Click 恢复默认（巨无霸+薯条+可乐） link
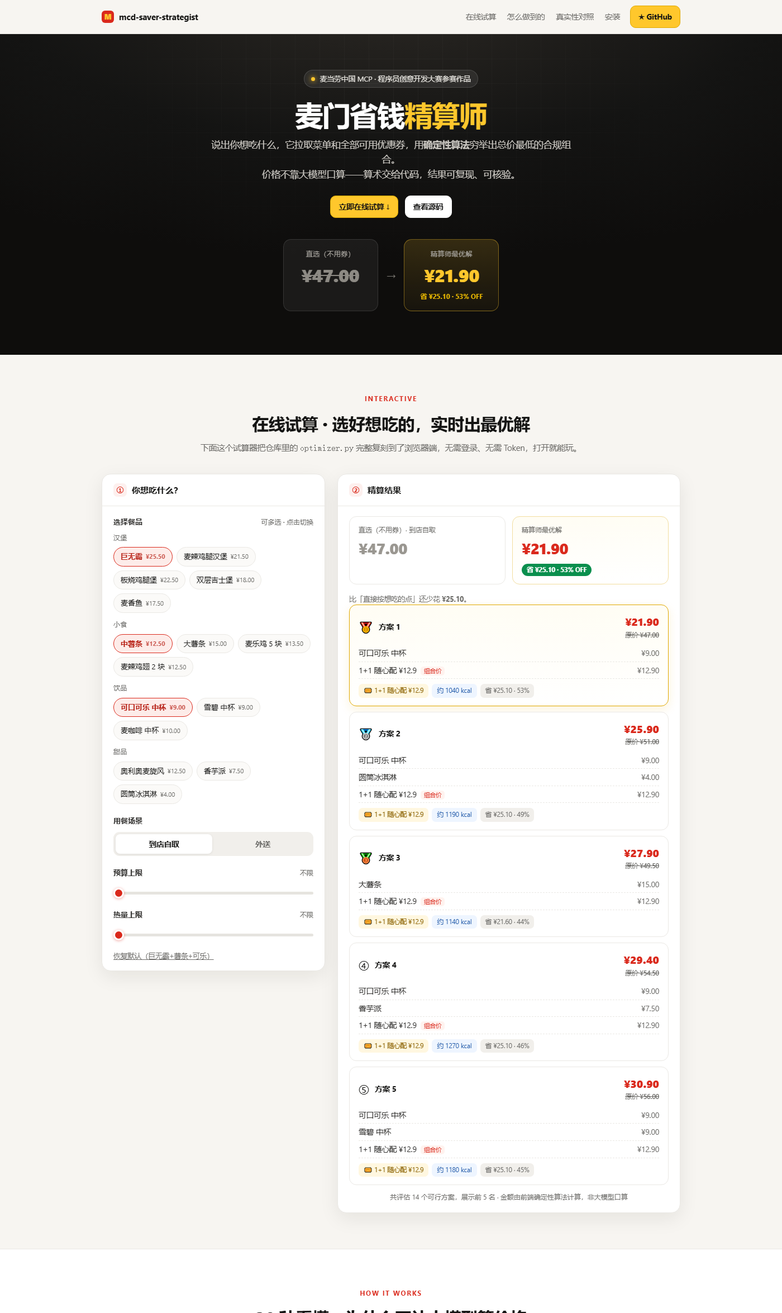Screen dimensions: 782x1313 164,956
